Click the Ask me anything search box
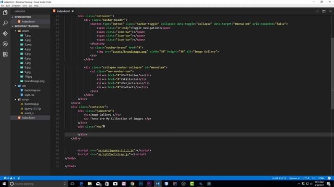 pyautogui.click(x=38, y=184)
